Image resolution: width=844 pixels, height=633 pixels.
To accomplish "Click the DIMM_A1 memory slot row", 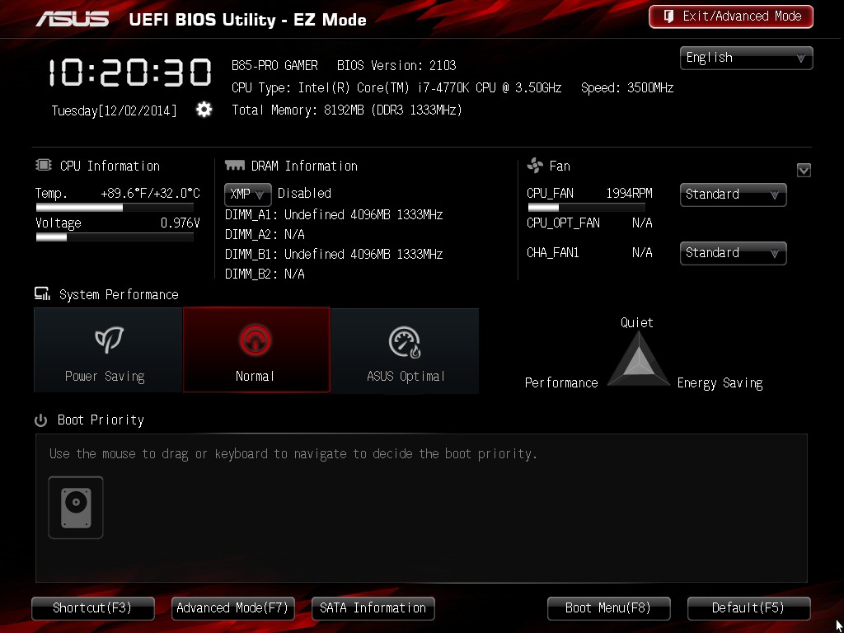I will pyautogui.click(x=334, y=215).
